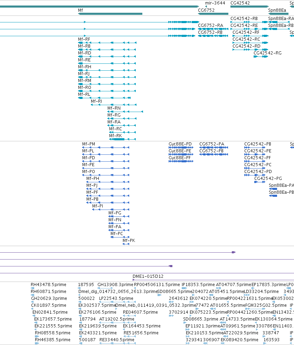Click EST AT19202.5prime
Viewport: 294px width, 345px height.
tap(117, 319)
